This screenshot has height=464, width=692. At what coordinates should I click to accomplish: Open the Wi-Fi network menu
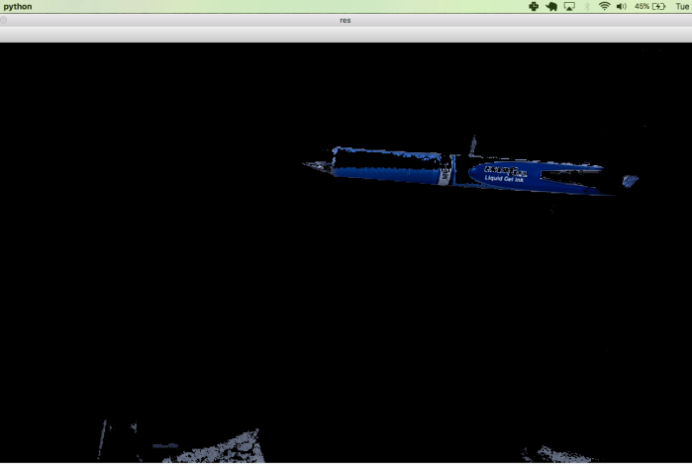[x=604, y=6]
